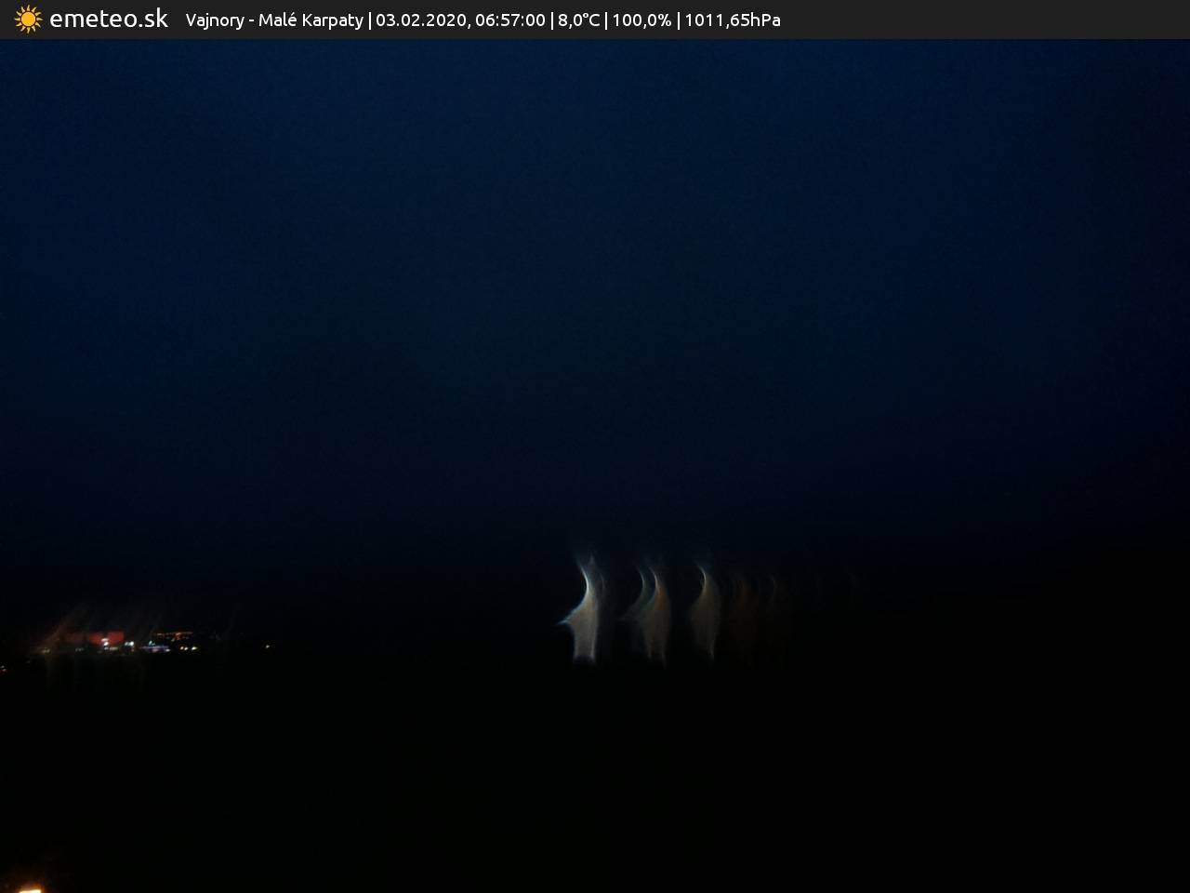Click the faint orange streaks right of white lights
Screen dimensions: 1190x893
[758, 605]
